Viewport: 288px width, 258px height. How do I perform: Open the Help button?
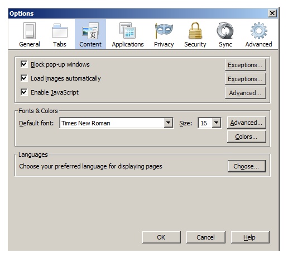point(250,237)
